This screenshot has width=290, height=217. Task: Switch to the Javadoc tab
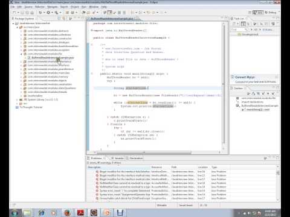point(117,159)
